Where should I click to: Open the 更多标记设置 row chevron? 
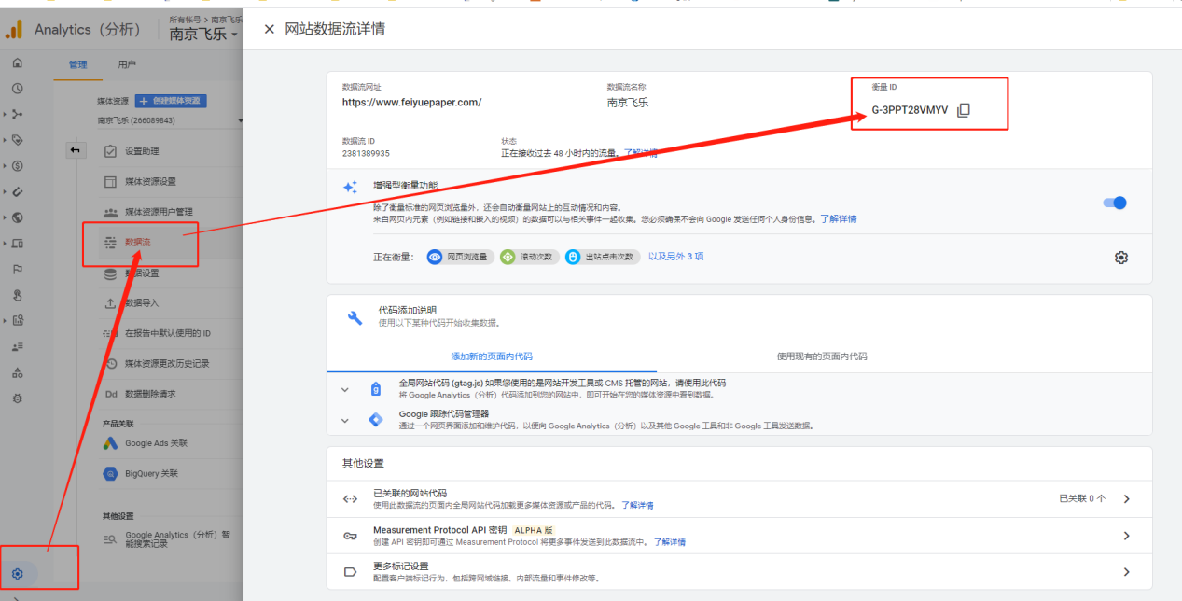[x=1126, y=572]
